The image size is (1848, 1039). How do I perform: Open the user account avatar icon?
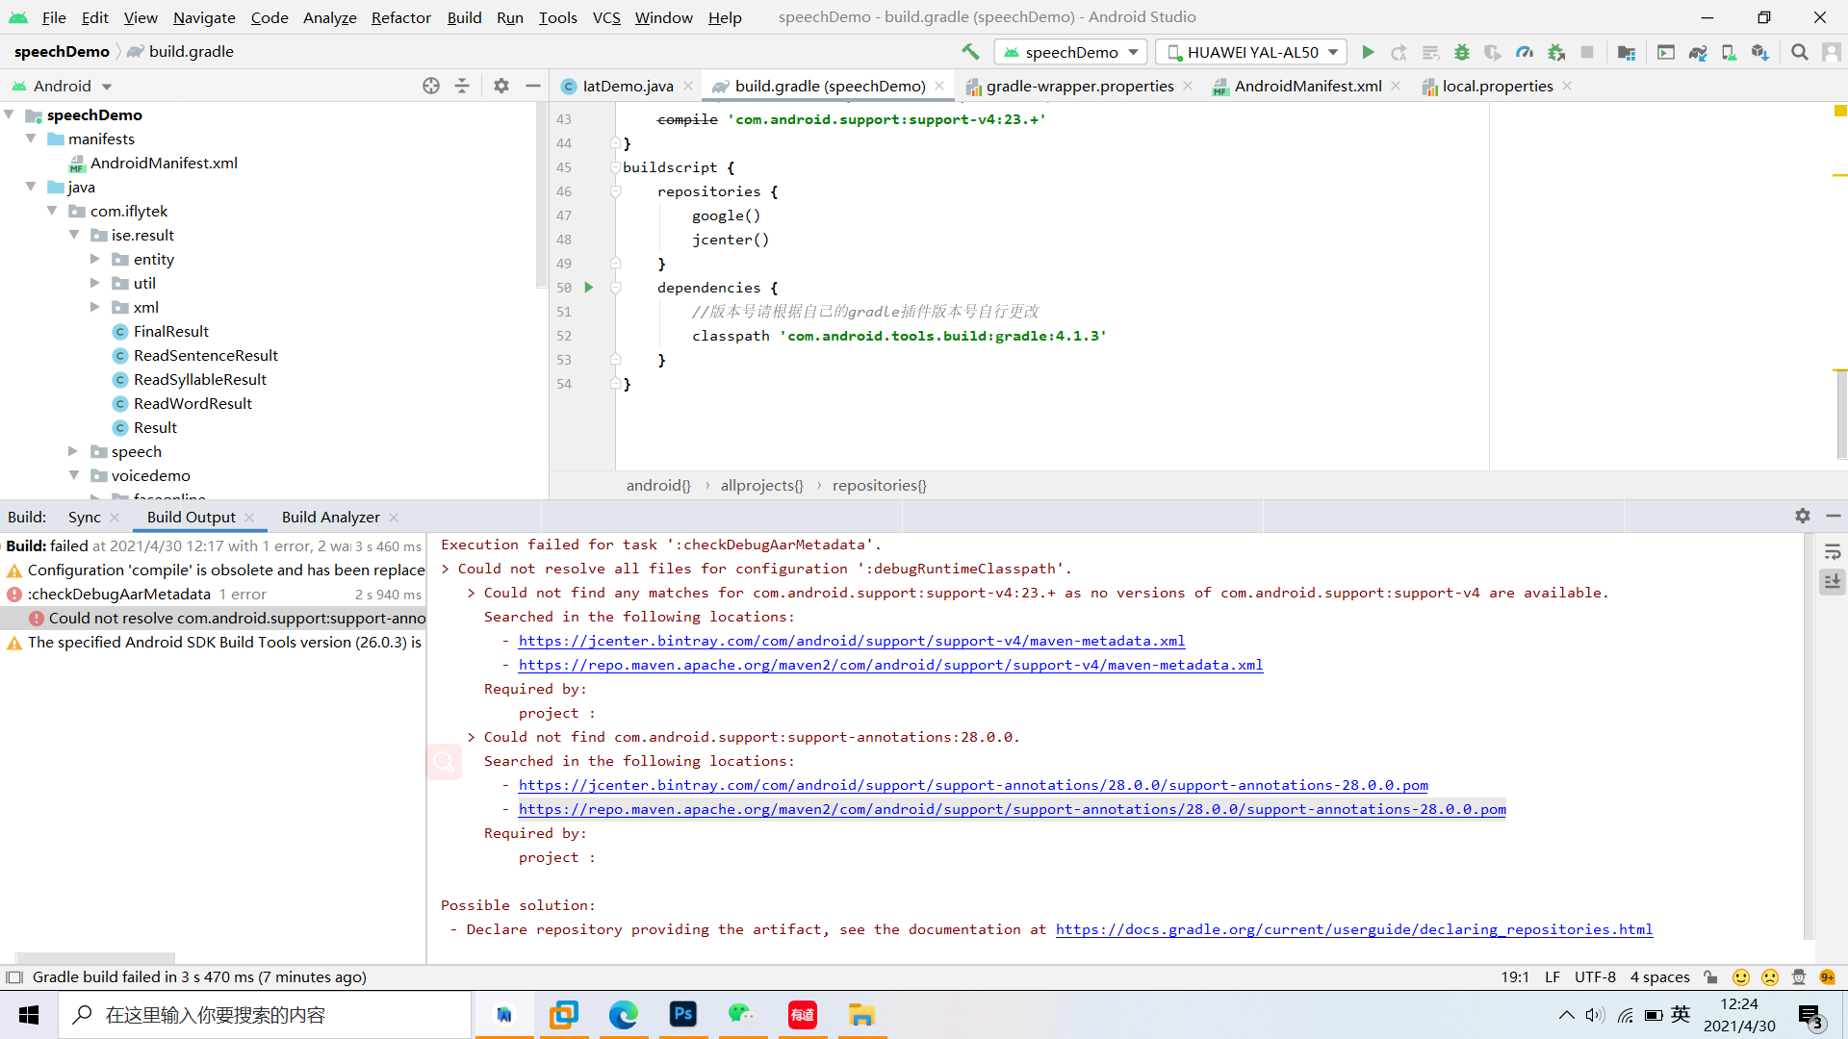[1831, 52]
